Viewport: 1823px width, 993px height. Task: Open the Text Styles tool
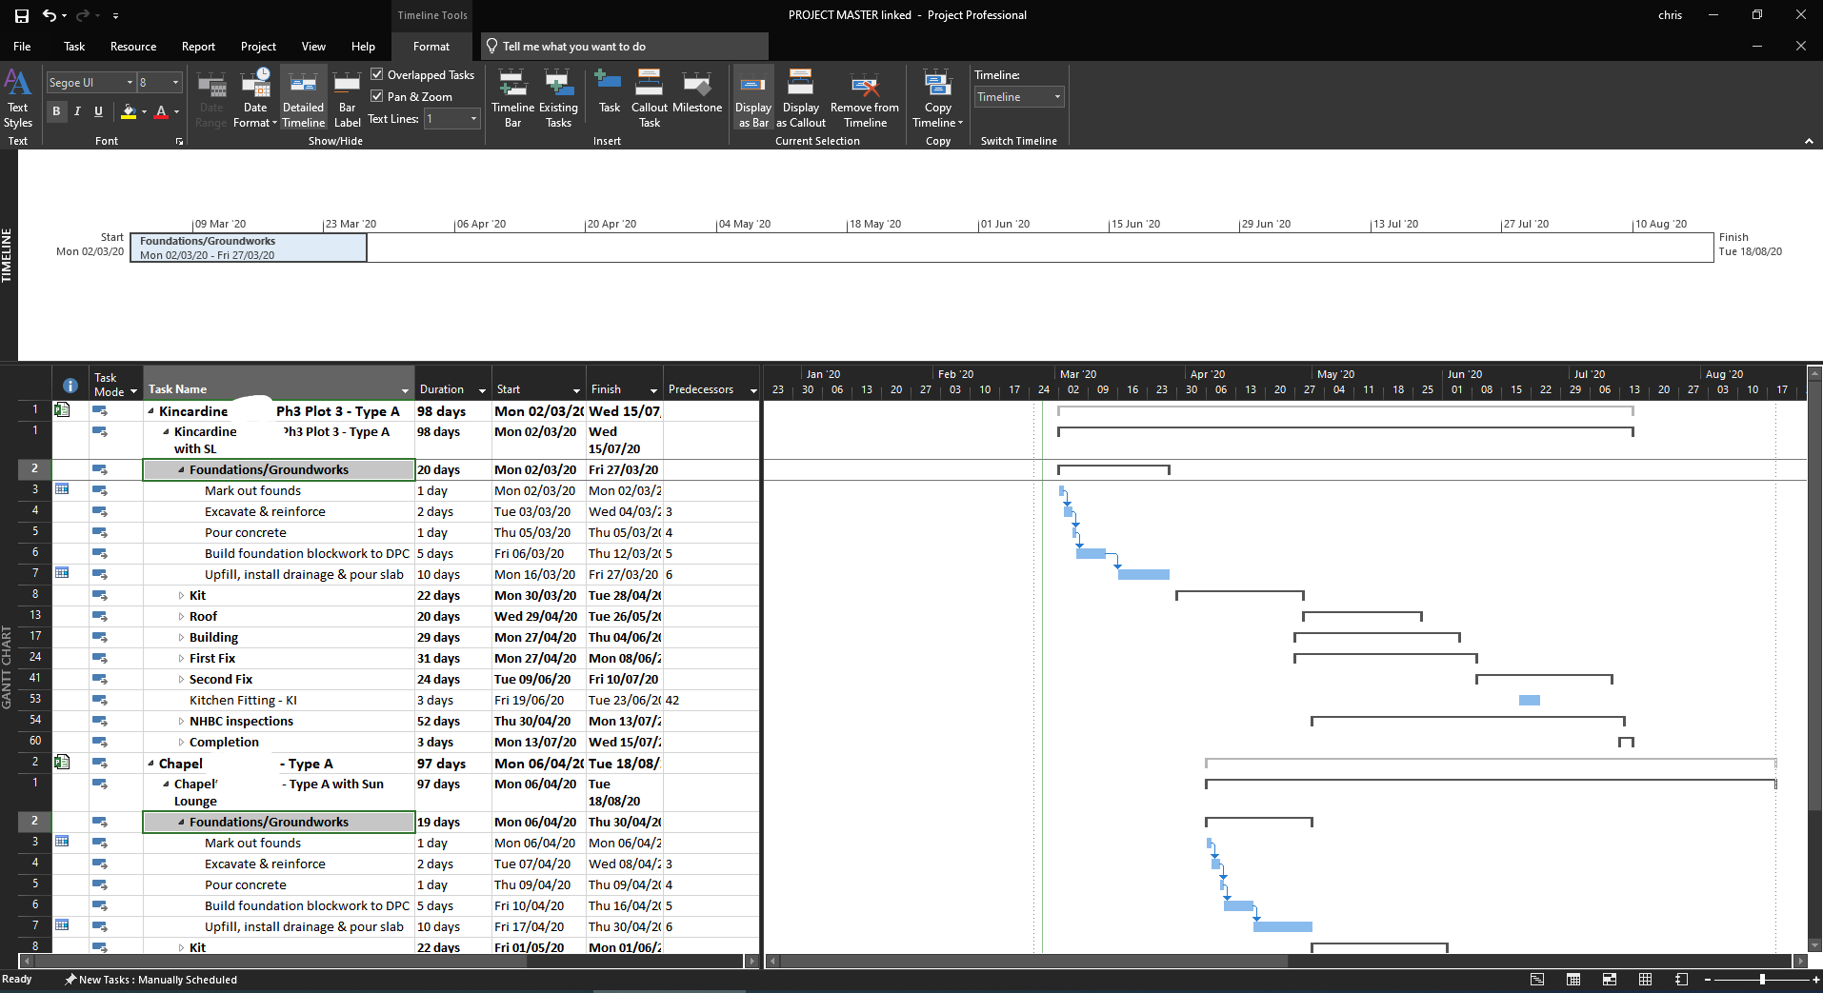coord(18,99)
